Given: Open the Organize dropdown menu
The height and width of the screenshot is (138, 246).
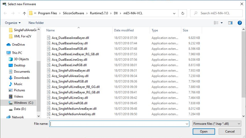Looking at the screenshot, I should pyautogui.click(x=12, y=23).
